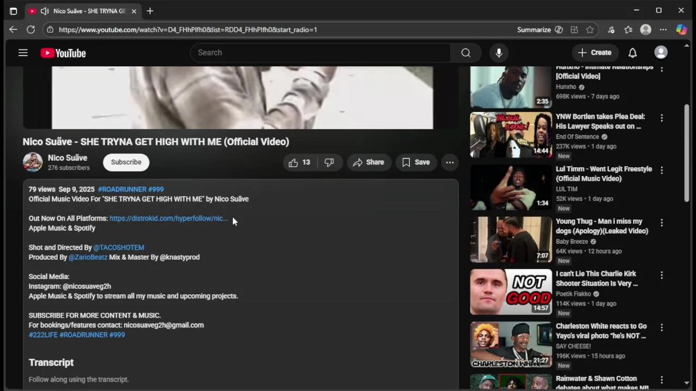Click the browser address bar URL
The height and width of the screenshot is (391, 696).
point(188,30)
